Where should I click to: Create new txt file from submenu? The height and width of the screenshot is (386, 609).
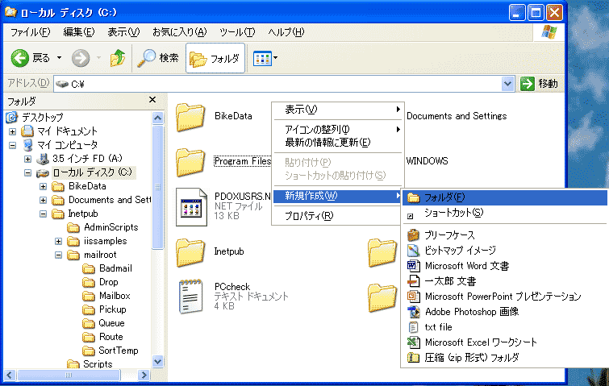click(505, 327)
